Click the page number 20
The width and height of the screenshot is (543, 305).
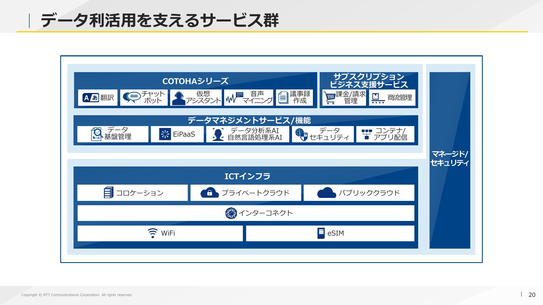[532, 295]
